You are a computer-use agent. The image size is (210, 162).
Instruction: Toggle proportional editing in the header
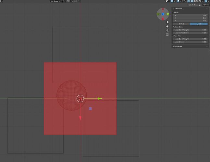point(76,1)
